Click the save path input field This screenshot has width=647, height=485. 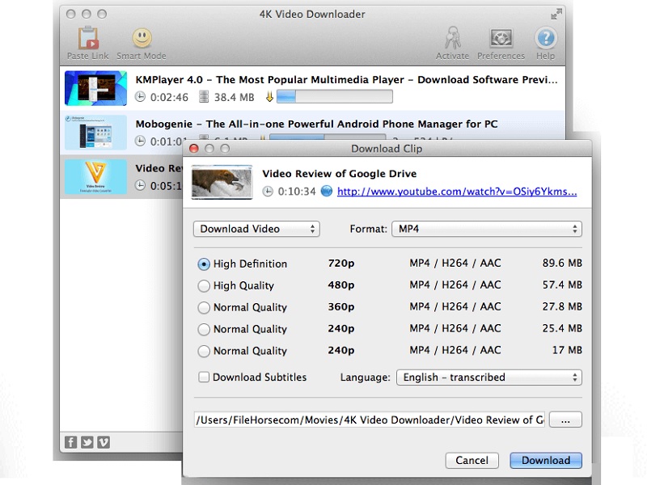(370, 420)
